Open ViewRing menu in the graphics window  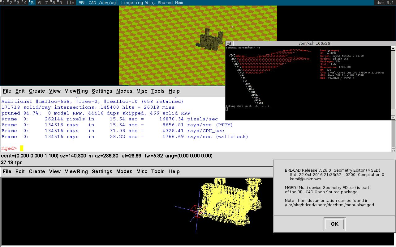pos(76,172)
